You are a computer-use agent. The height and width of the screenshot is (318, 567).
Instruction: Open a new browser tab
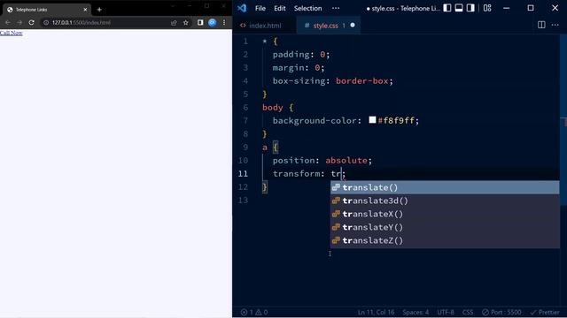[x=99, y=10]
